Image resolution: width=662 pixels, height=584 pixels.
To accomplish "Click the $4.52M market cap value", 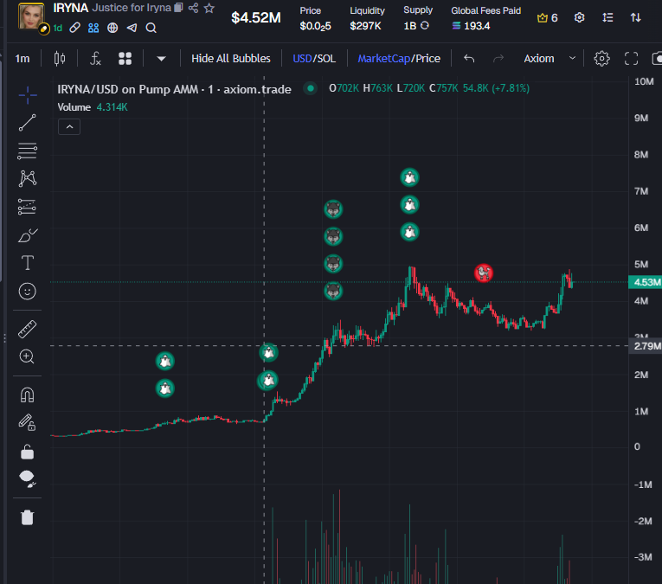I will [x=256, y=17].
